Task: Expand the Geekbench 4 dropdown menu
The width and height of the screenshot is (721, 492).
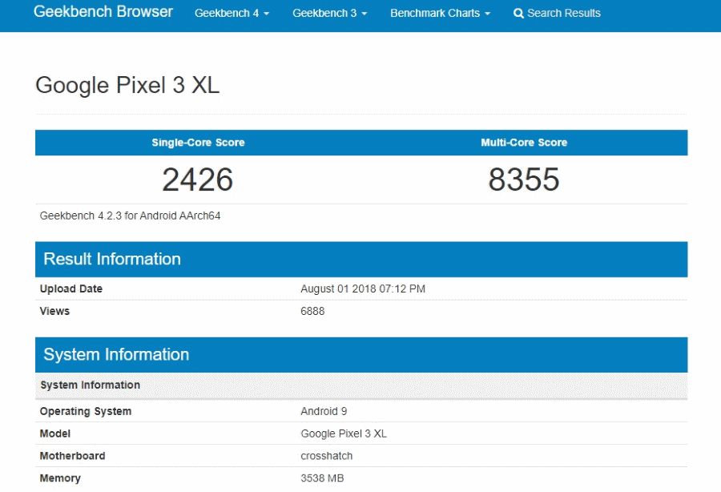Action: [232, 14]
